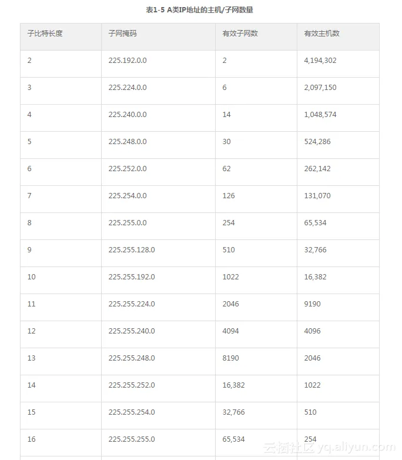
Task: Click the 8190 subnet count cell
Action: pos(230,358)
